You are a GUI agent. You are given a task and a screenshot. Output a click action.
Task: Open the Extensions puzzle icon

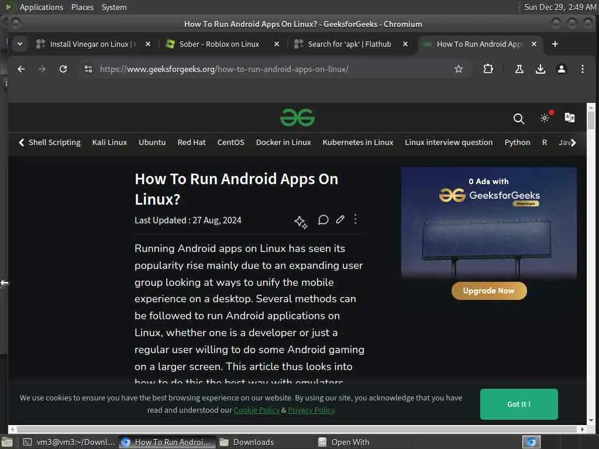pos(488,69)
